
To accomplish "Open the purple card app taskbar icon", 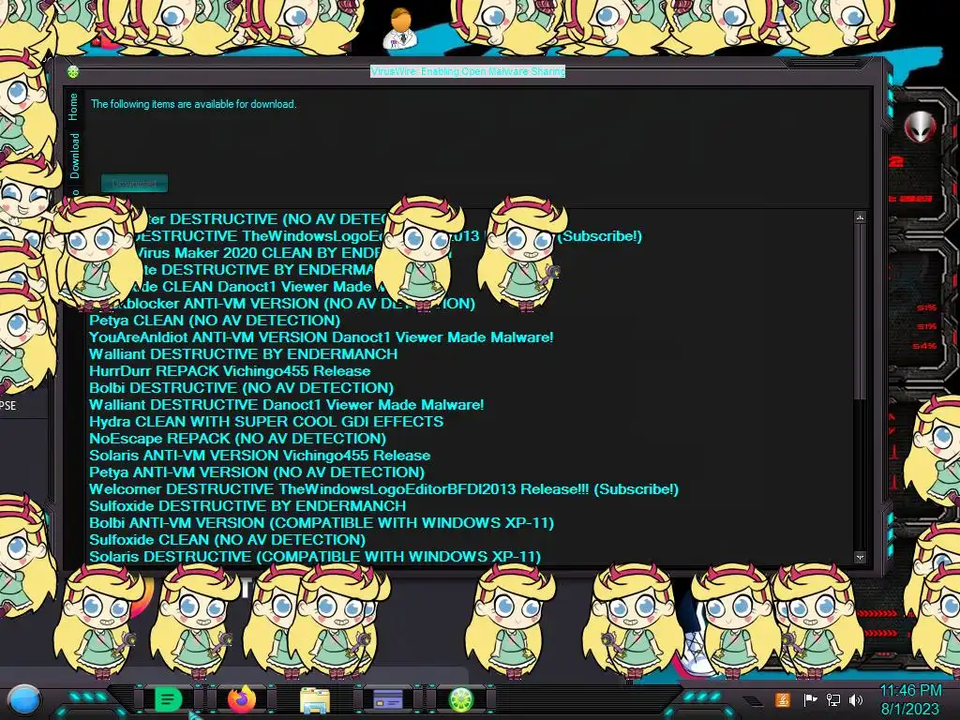I will click(388, 699).
